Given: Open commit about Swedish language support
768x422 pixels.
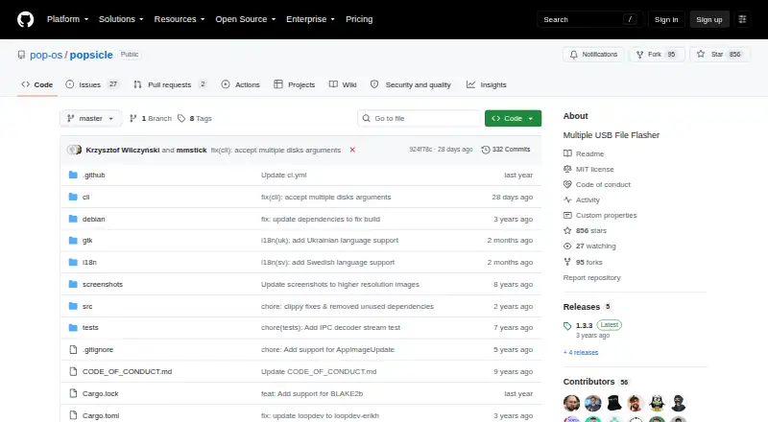Looking at the screenshot, I should coord(327,263).
